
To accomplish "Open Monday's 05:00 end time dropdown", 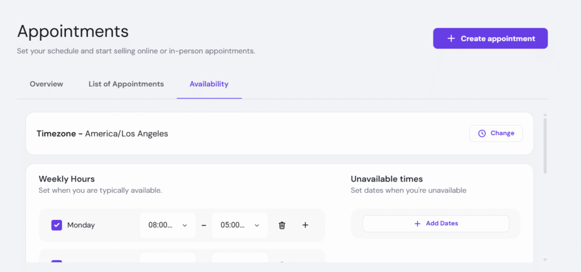I will click(239, 225).
